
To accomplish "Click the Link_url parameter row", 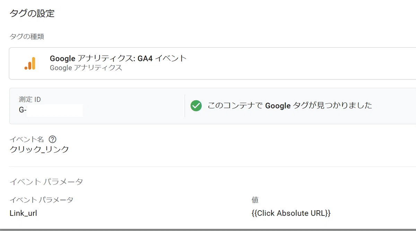I will pyautogui.click(x=213, y=213).
